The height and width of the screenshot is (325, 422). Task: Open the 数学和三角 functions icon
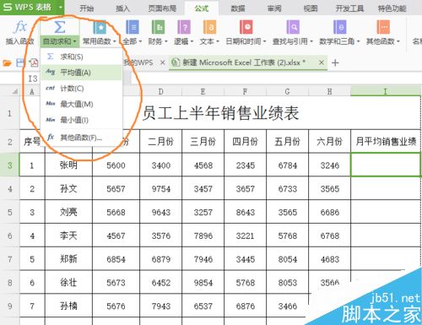339,27
